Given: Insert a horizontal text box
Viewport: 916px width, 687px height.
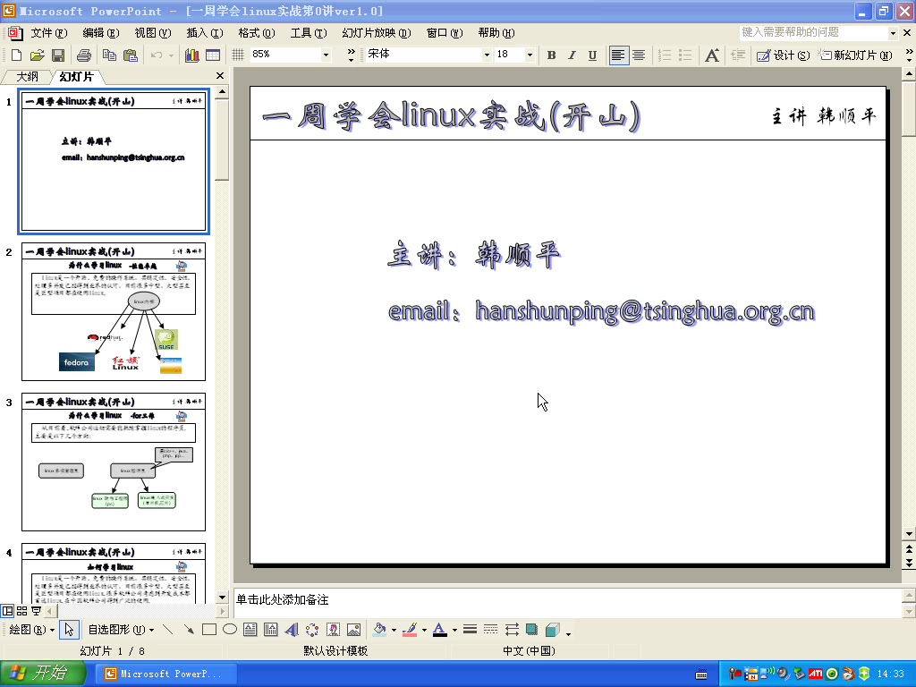Looking at the screenshot, I should (x=250, y=629).
